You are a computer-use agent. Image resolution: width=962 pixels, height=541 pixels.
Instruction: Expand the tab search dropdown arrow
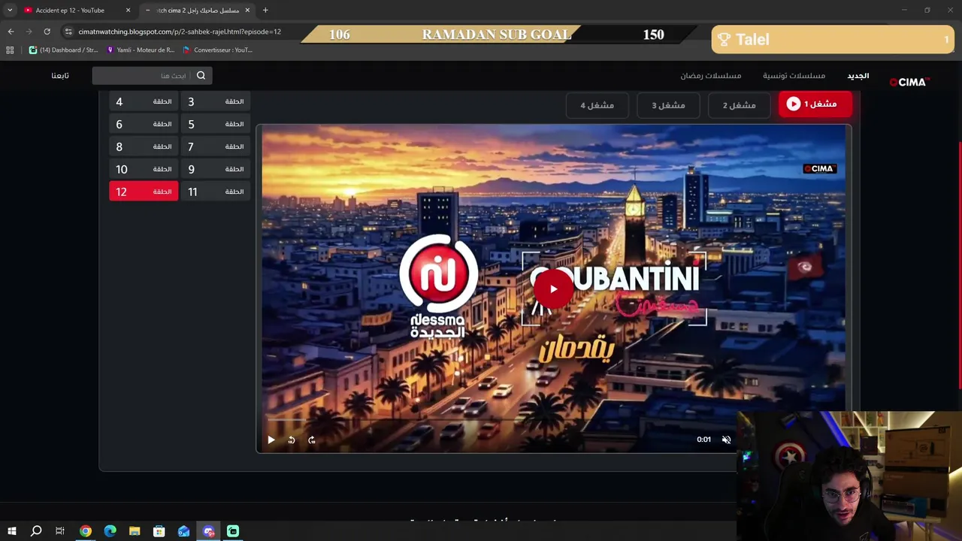point(10,11)
